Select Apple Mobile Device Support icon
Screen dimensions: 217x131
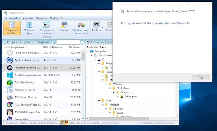10,53
